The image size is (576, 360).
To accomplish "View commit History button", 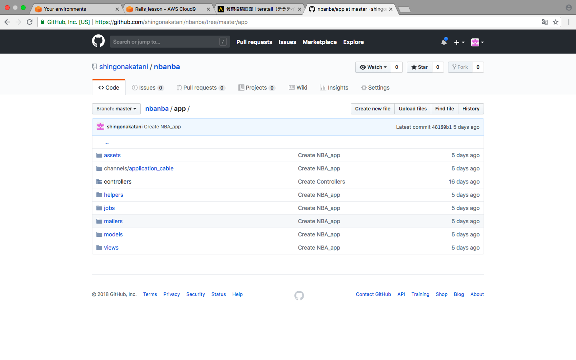I will click(x=471, y=109).
